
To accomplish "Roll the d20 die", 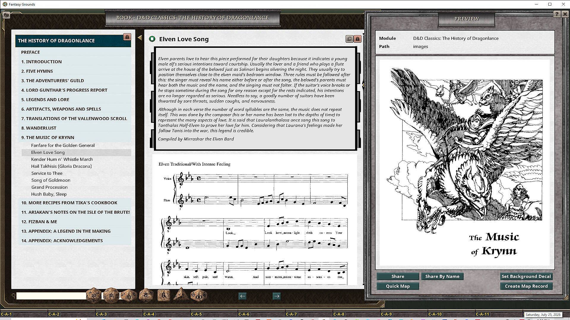I will coord(94,295).
